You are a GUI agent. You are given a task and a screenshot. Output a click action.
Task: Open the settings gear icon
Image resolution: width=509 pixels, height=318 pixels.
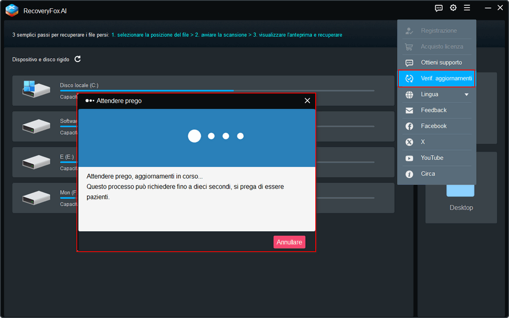(x=453, y=8)
